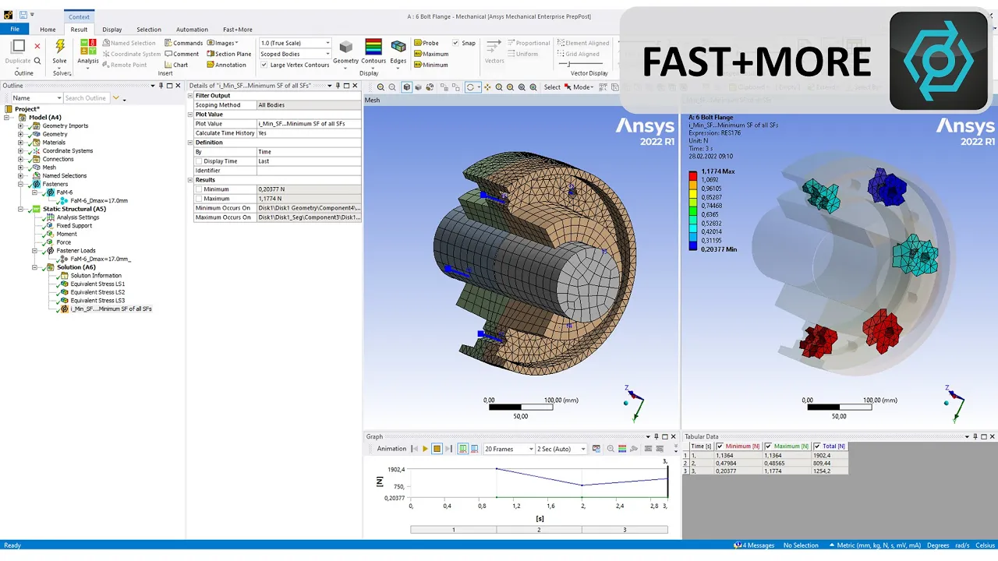Check the Minimum result parameter box
The width and height of the screenshot is (998, 561).
coord(199,189)
